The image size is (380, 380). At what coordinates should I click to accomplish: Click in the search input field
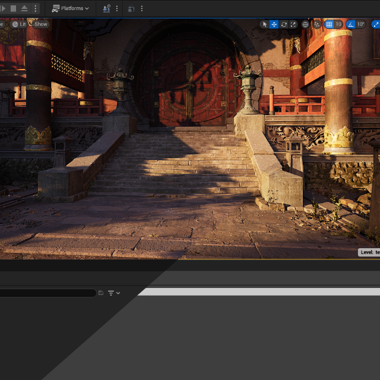coord(47,293)
